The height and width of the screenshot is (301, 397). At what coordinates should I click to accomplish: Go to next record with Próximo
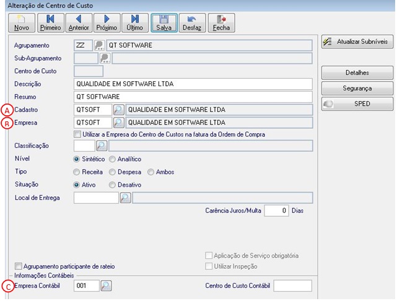107,23
